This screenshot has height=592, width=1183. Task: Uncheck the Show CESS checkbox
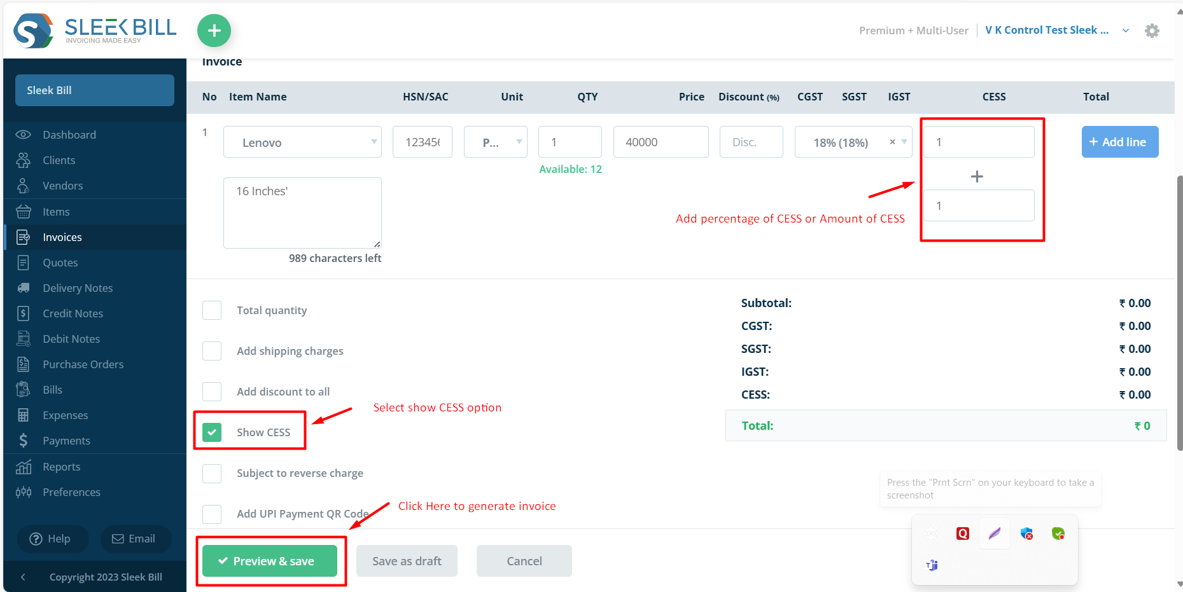[212, 432]
